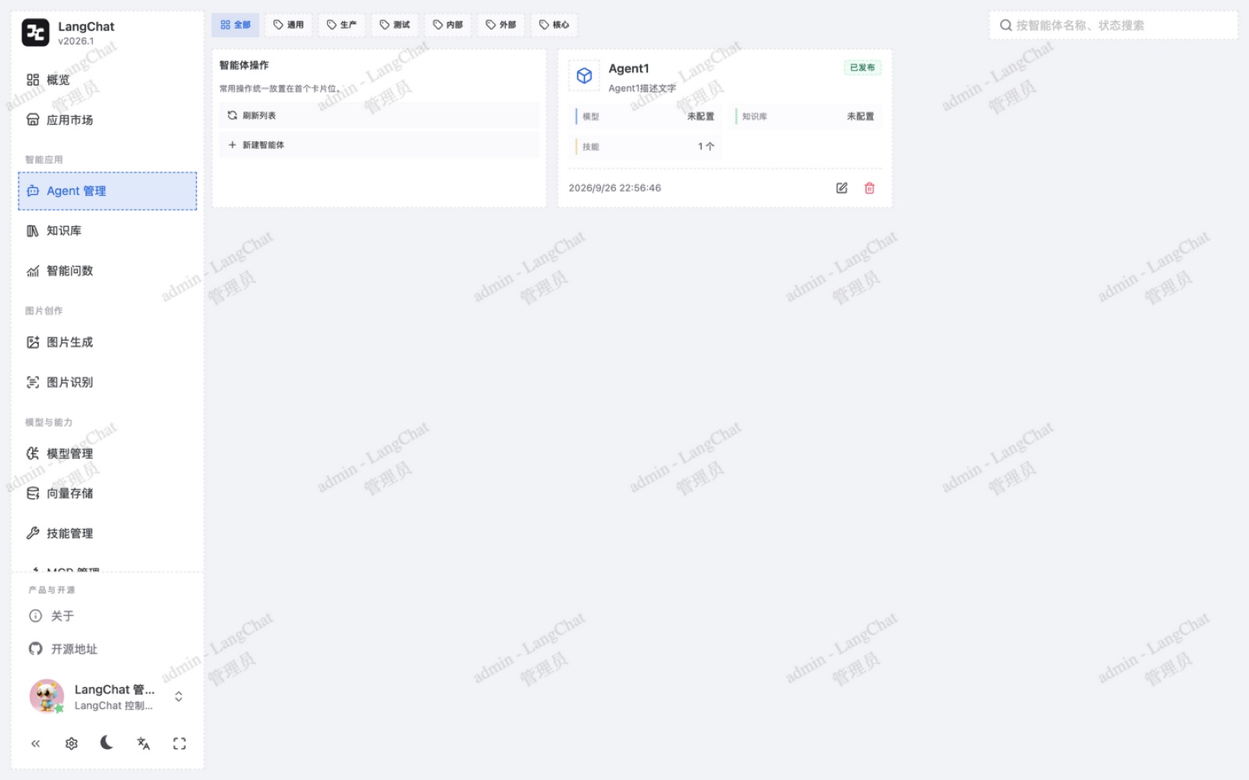
Task: Focus the agent name search field
Action: tap(1114, 25)
